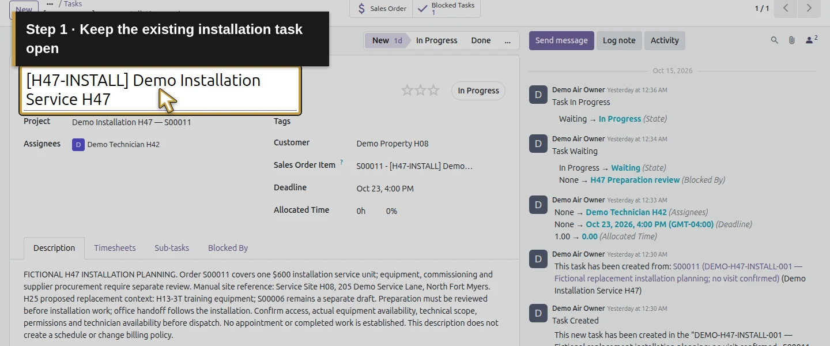Switch to the Sub-tasks tab
This screenshot has height=346, width=830.
coord(172,248)
